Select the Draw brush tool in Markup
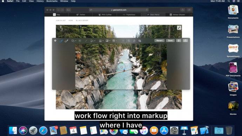Viewport: 242px width, 136px height. [66, 41]
